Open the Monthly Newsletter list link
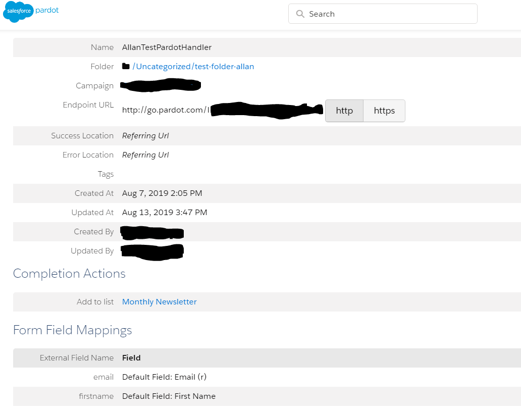The image size is (521, 413). pos(159,302)
